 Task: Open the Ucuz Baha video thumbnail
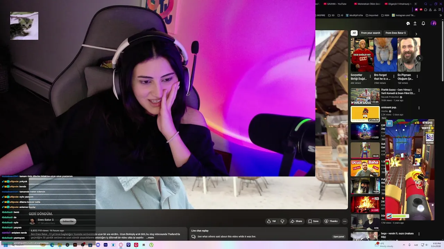[x=365, y=168]
